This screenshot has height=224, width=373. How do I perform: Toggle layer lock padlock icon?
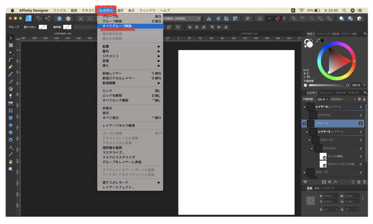(364, 99)
